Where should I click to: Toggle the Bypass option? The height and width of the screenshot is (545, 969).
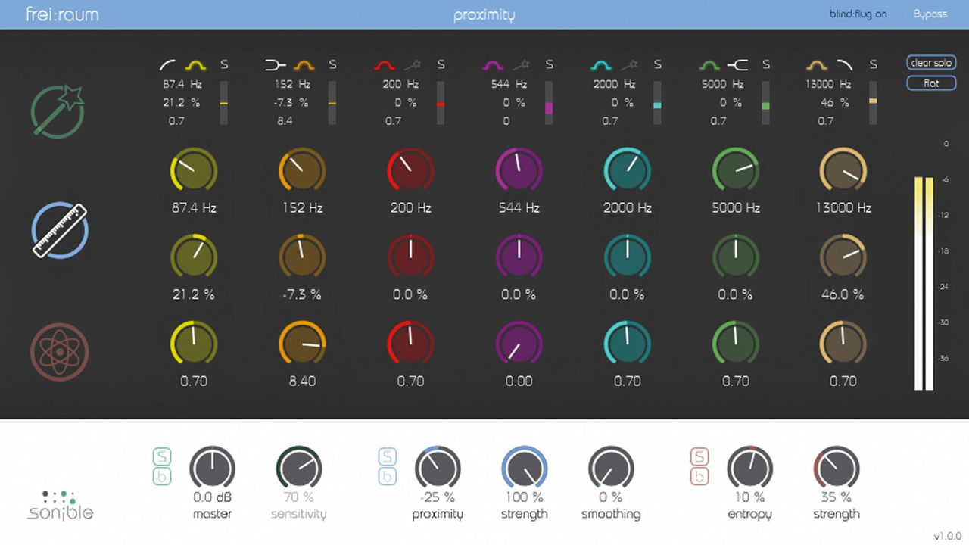(x=930, y=14)
